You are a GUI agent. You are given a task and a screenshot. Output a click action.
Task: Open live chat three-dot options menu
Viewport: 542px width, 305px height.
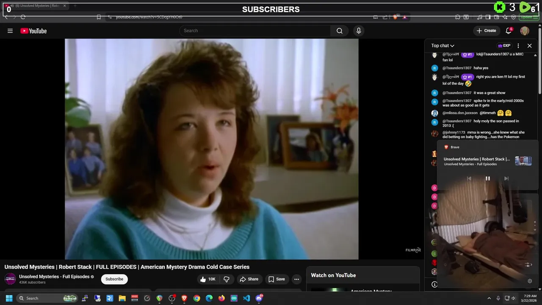coord(518,45)
